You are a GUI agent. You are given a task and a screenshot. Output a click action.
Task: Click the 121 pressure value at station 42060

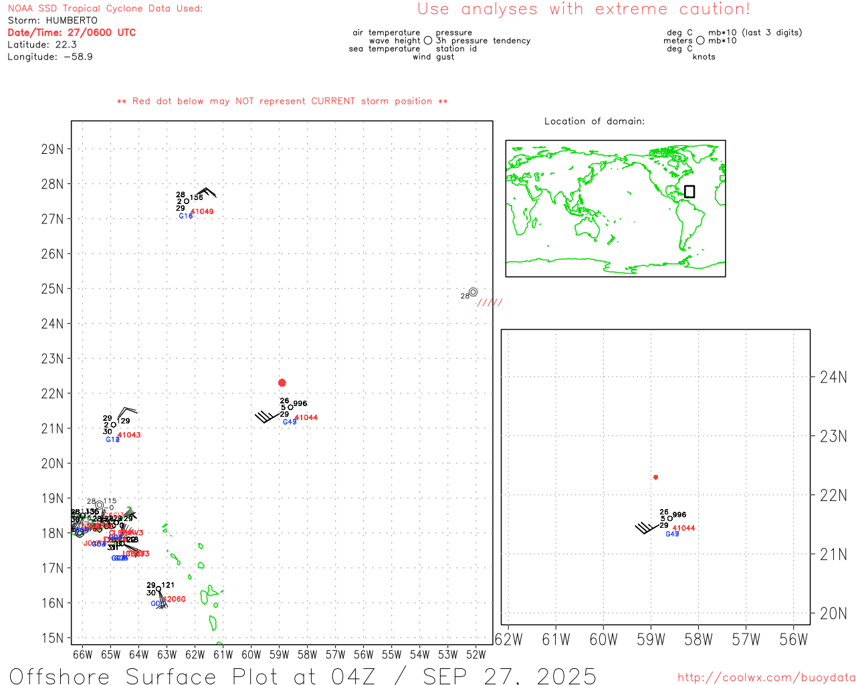(x=168, y=585)
